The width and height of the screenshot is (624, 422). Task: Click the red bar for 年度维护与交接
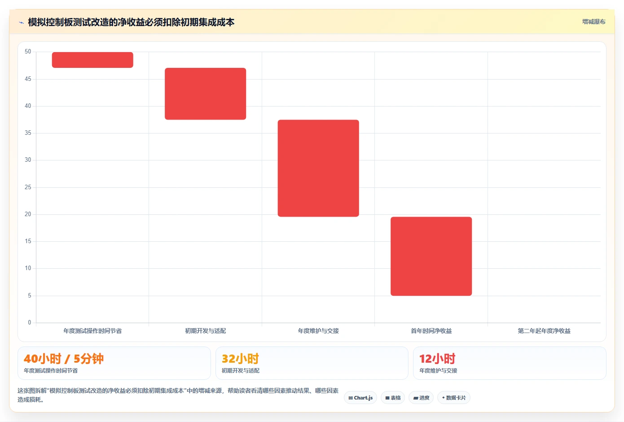click(318, 168)
